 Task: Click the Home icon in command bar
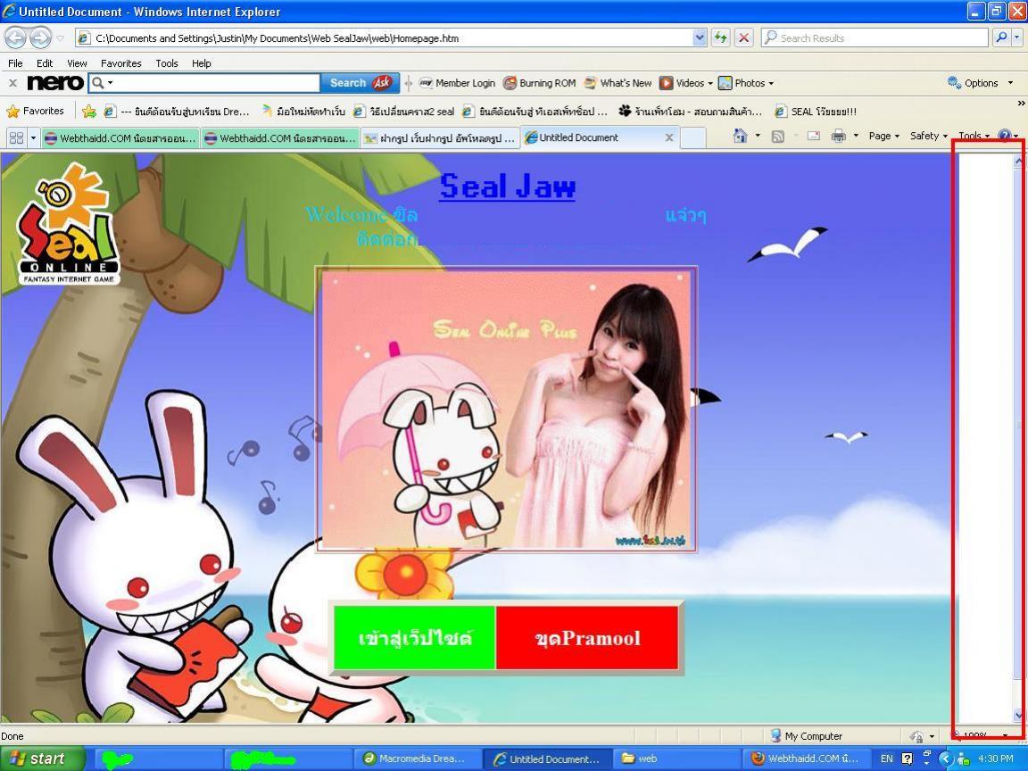coord(740,136)
